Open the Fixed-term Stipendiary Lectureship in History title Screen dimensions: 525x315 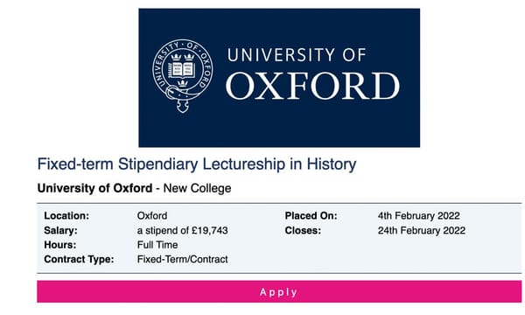click(x=197, y=164)
